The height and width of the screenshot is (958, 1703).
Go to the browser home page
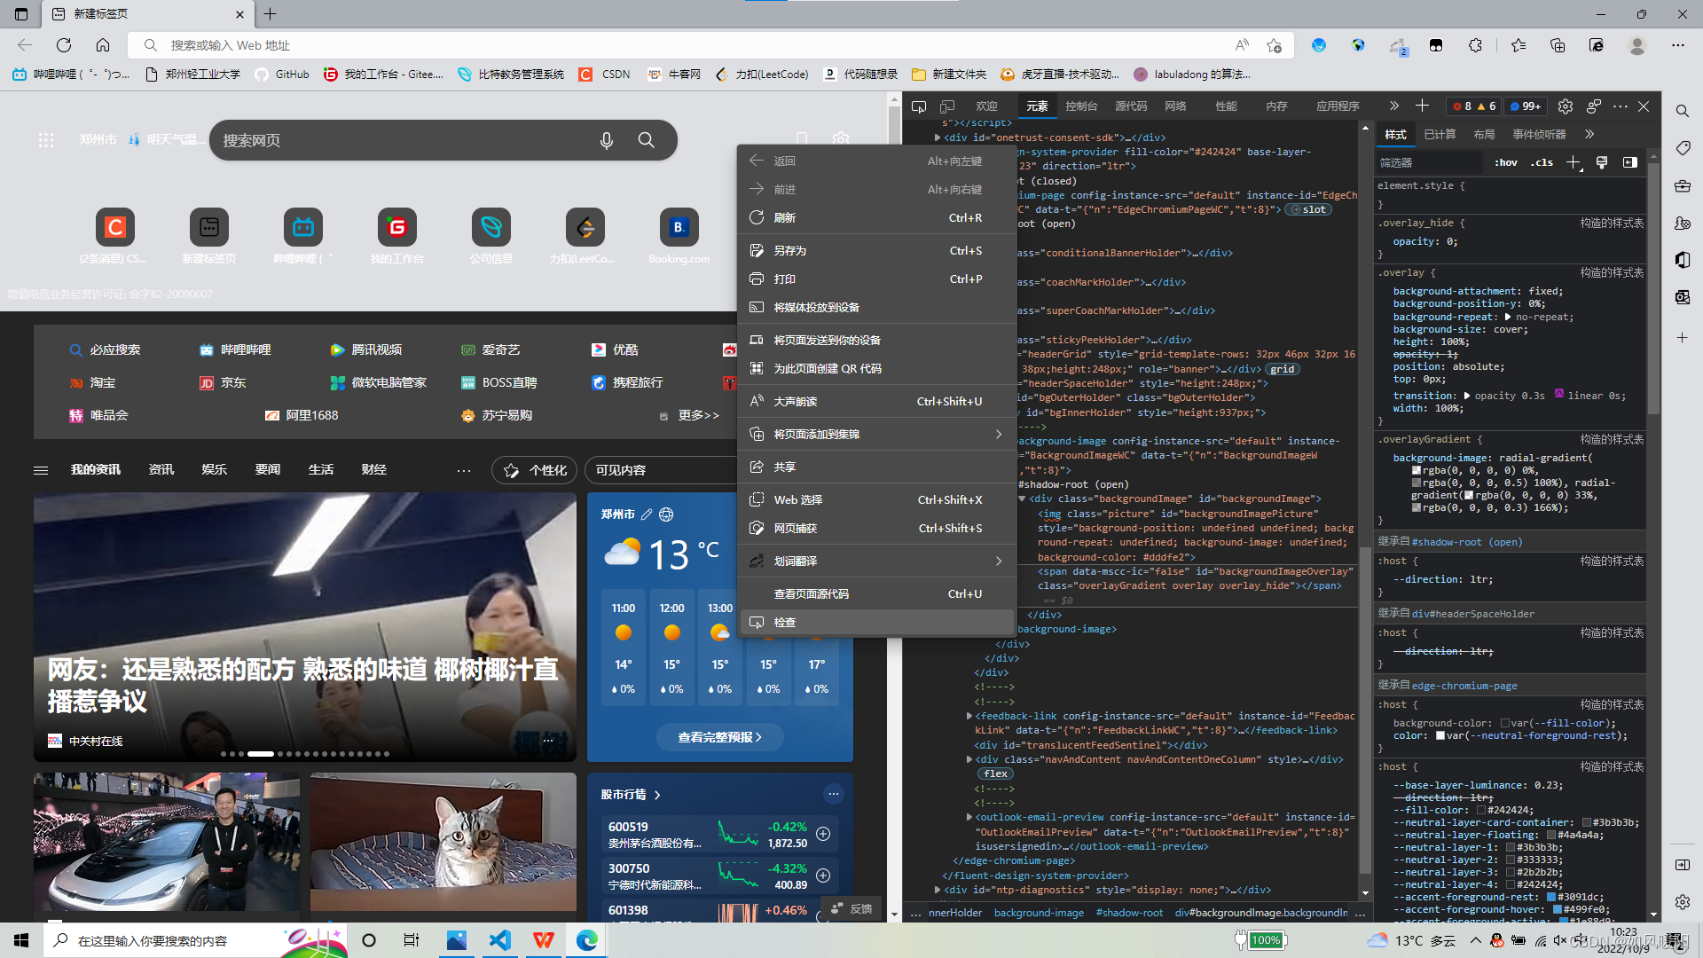103,45
